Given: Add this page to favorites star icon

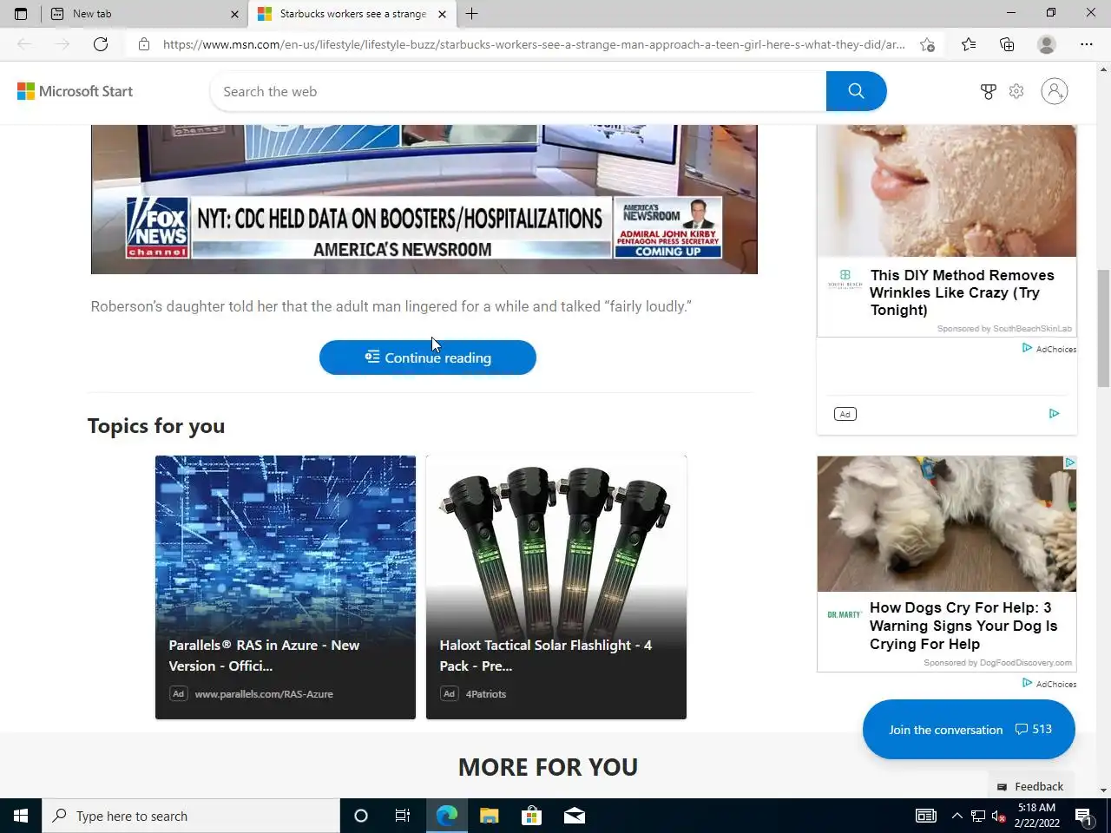Looking at the screenshot, I should tap(927, 44).
